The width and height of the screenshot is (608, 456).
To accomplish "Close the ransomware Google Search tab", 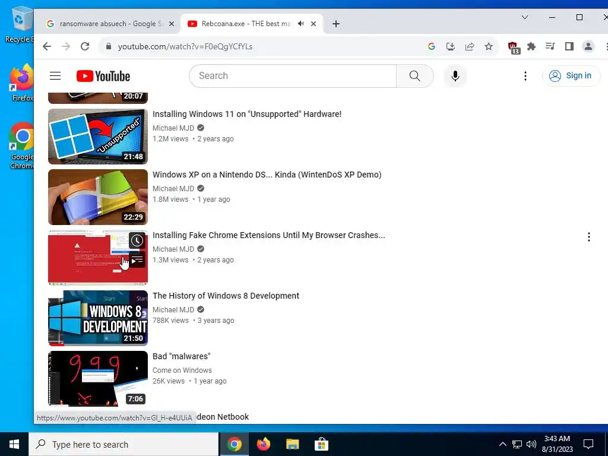I will [172, 24].
